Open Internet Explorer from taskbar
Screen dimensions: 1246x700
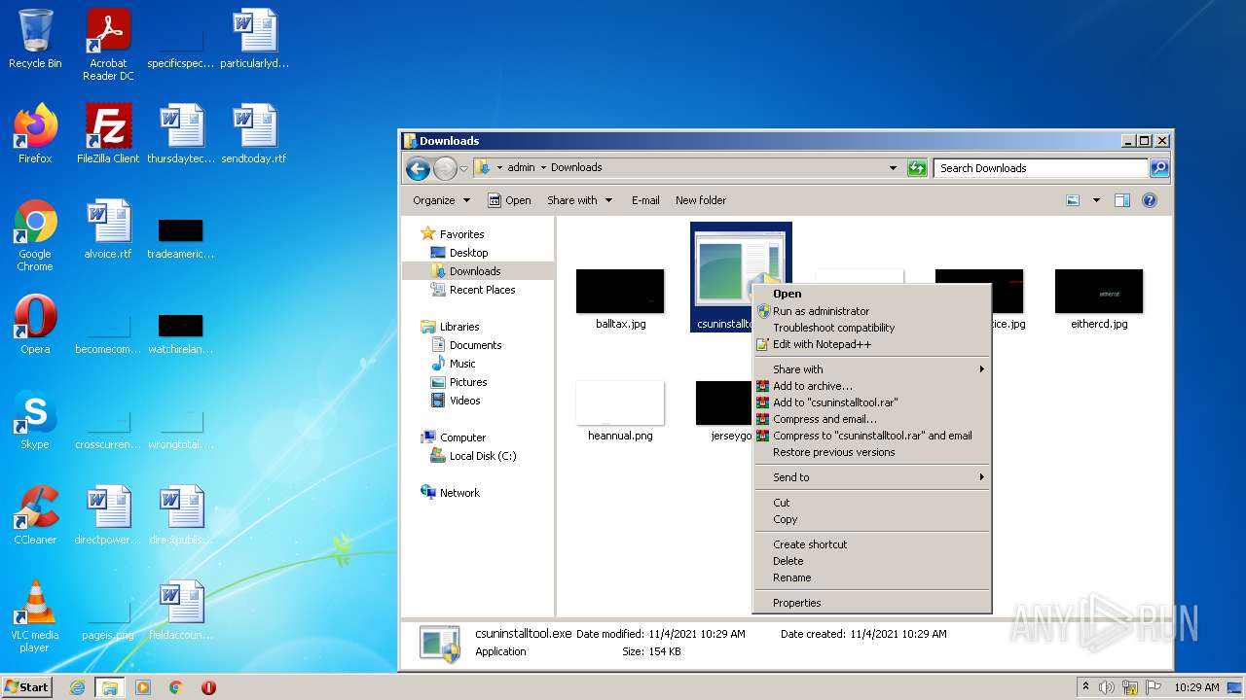(x=77, y=687)
